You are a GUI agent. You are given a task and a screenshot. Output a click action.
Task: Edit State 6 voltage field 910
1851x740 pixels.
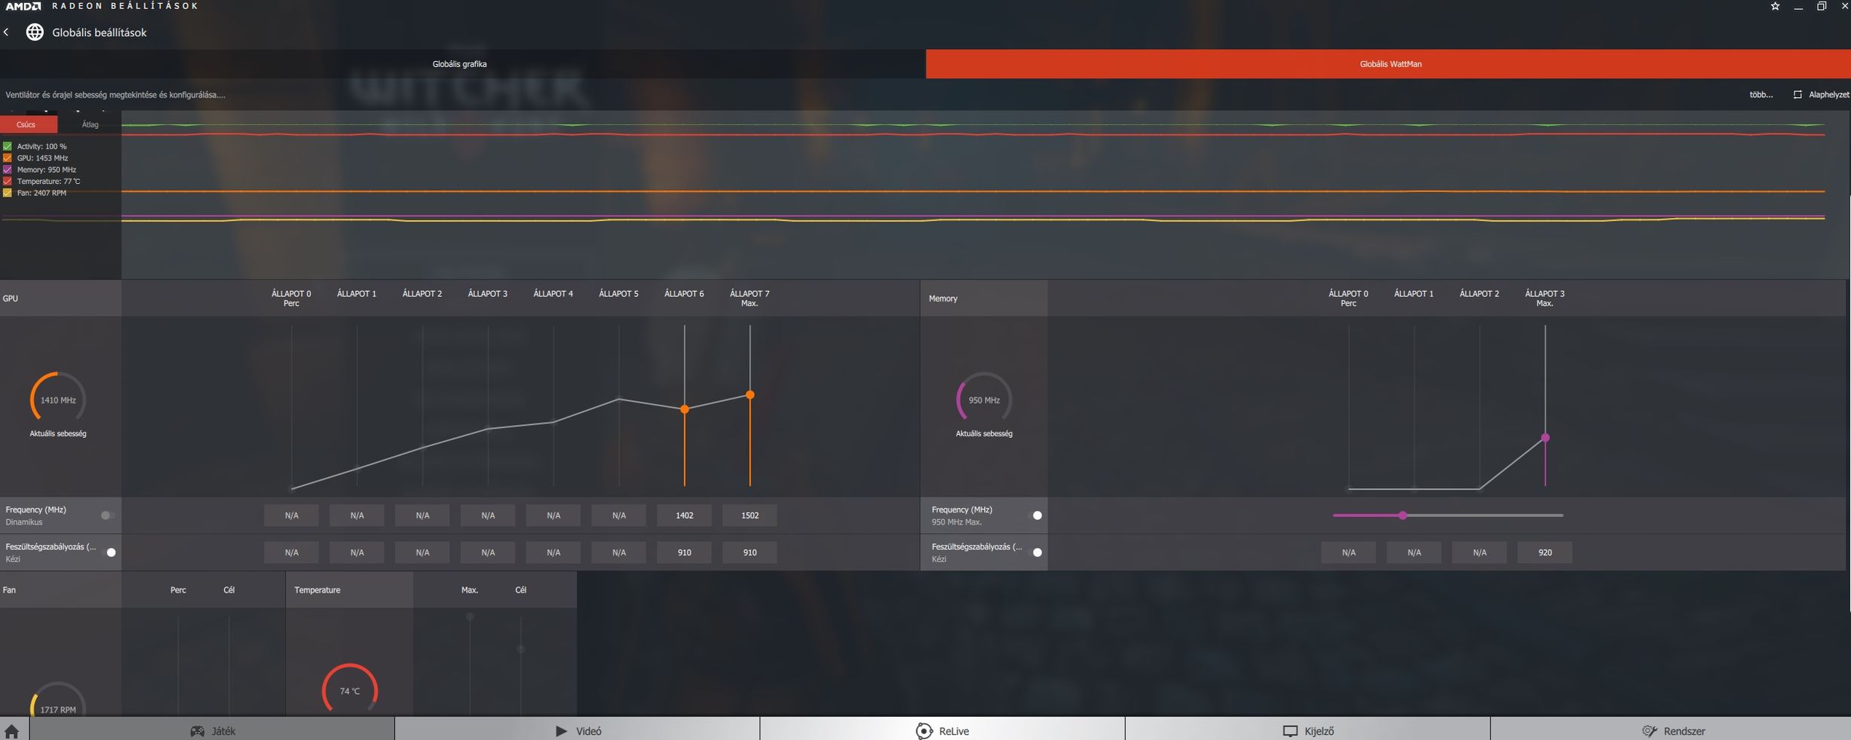coord(684,552)
